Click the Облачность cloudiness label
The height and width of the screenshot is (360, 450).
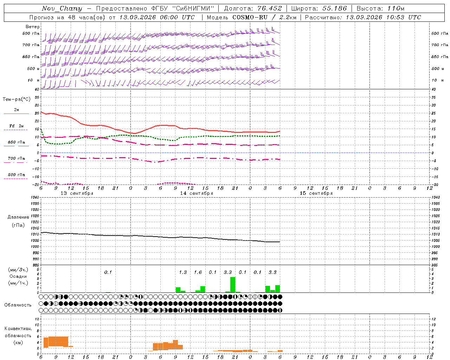tap(18, 305)
